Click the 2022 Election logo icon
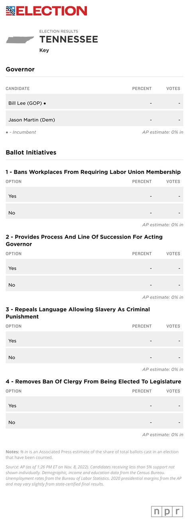 (x=10, y=11)
